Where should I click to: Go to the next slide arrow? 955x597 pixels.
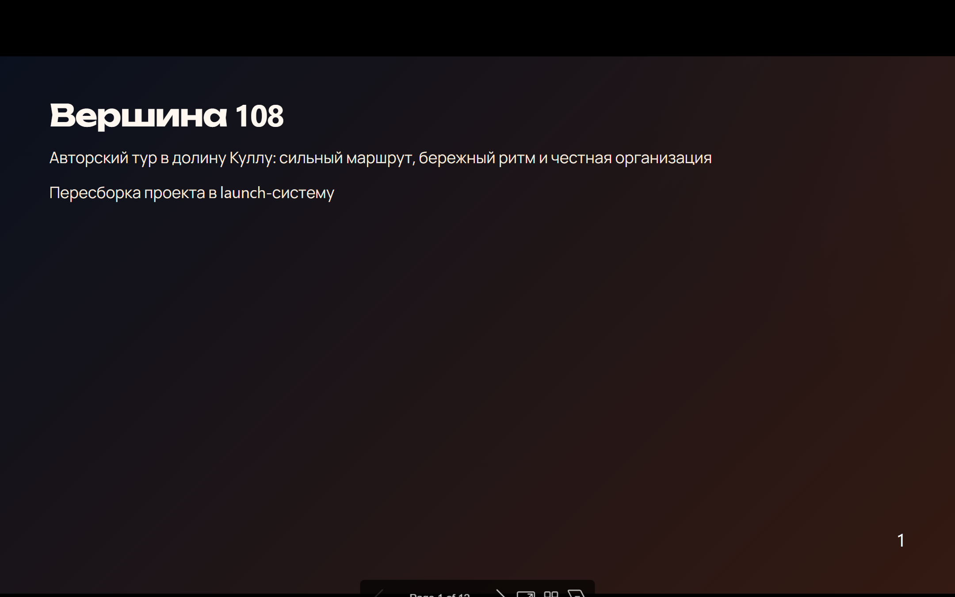[x=501, y=593]
